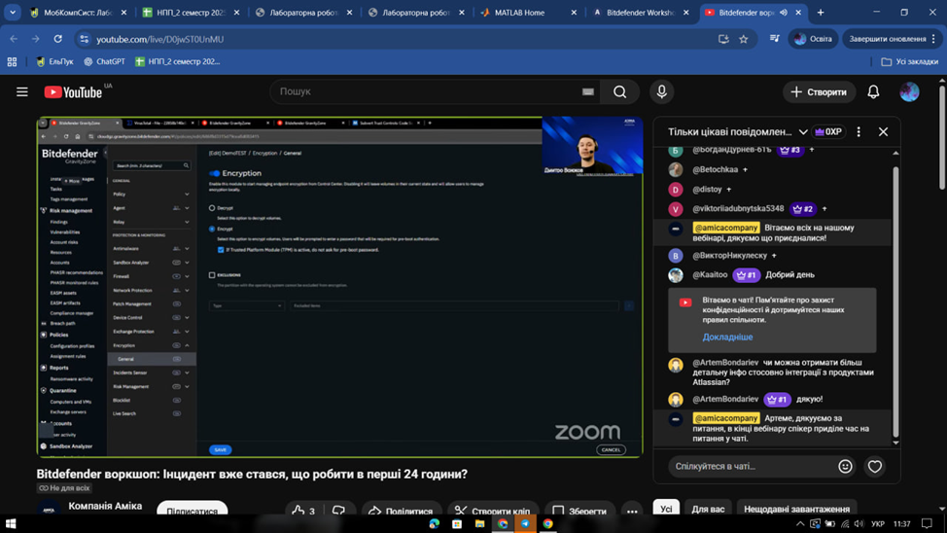Close the live chat panel

pos(883,131)
